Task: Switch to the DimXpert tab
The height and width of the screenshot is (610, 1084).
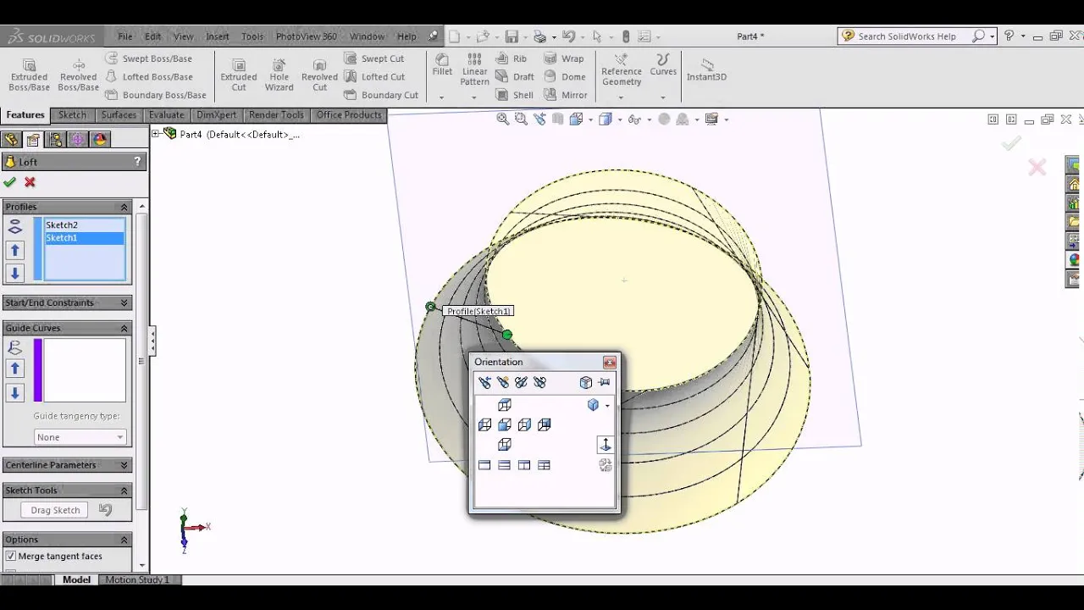Action: [x=217, y=115]
